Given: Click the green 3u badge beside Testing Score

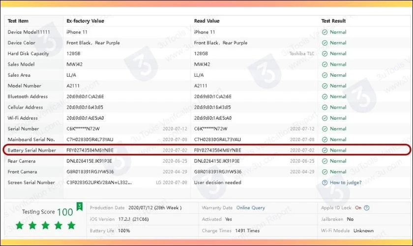Looking at the screenshot, I should (79, 206).
